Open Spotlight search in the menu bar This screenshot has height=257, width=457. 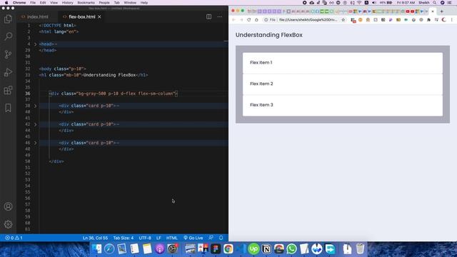(x=435, y=3)
